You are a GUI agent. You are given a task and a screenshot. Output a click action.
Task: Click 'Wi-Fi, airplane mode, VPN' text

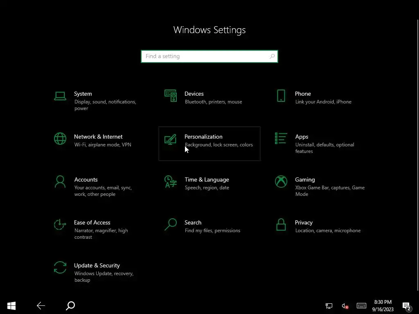tap(103, 145)
